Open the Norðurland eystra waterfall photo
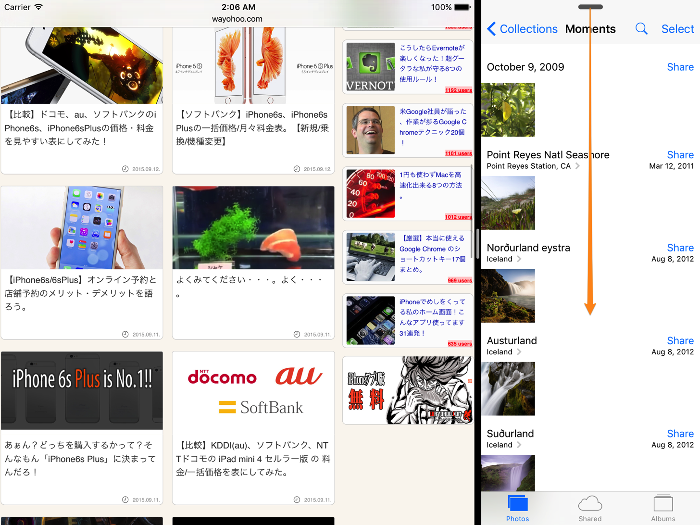The height and width of the screenshot is (525, 700). click(x=508, y=296)
